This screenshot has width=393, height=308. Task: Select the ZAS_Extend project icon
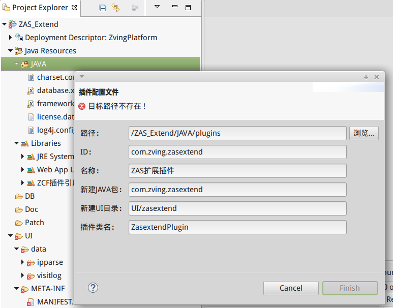12,24
